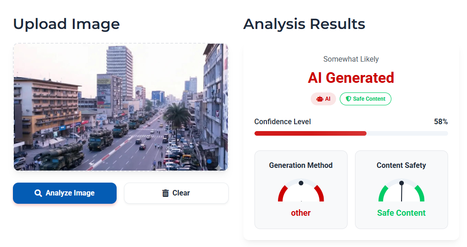Click the shield icon in Safe Content badge
467x247 pixels.
click(349, 99)
